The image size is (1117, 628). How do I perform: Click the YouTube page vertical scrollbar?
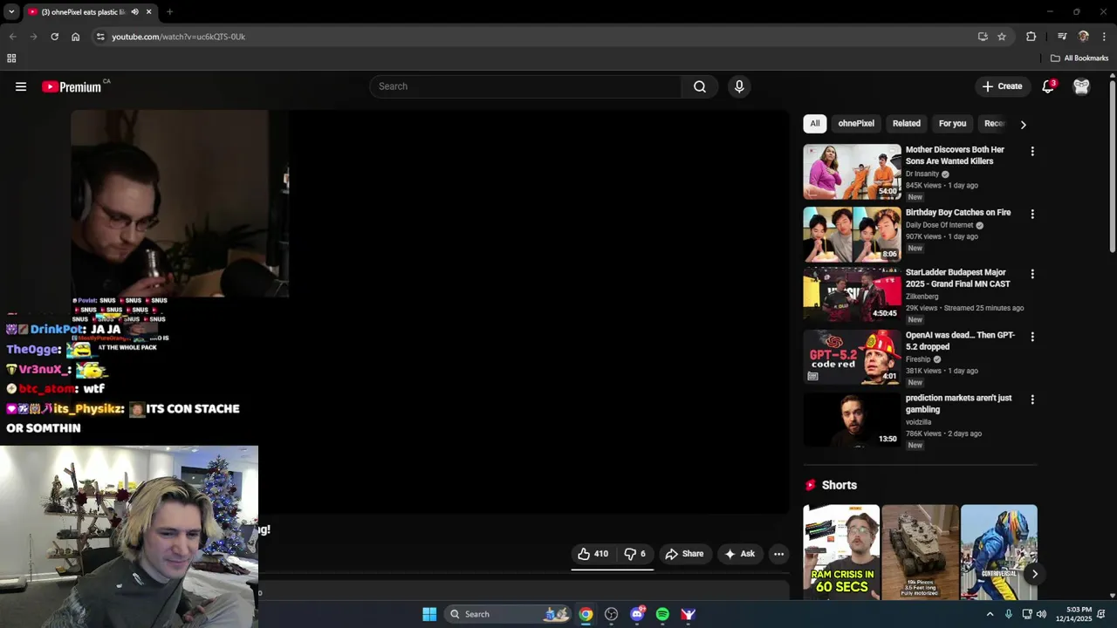coord(1113,166)
